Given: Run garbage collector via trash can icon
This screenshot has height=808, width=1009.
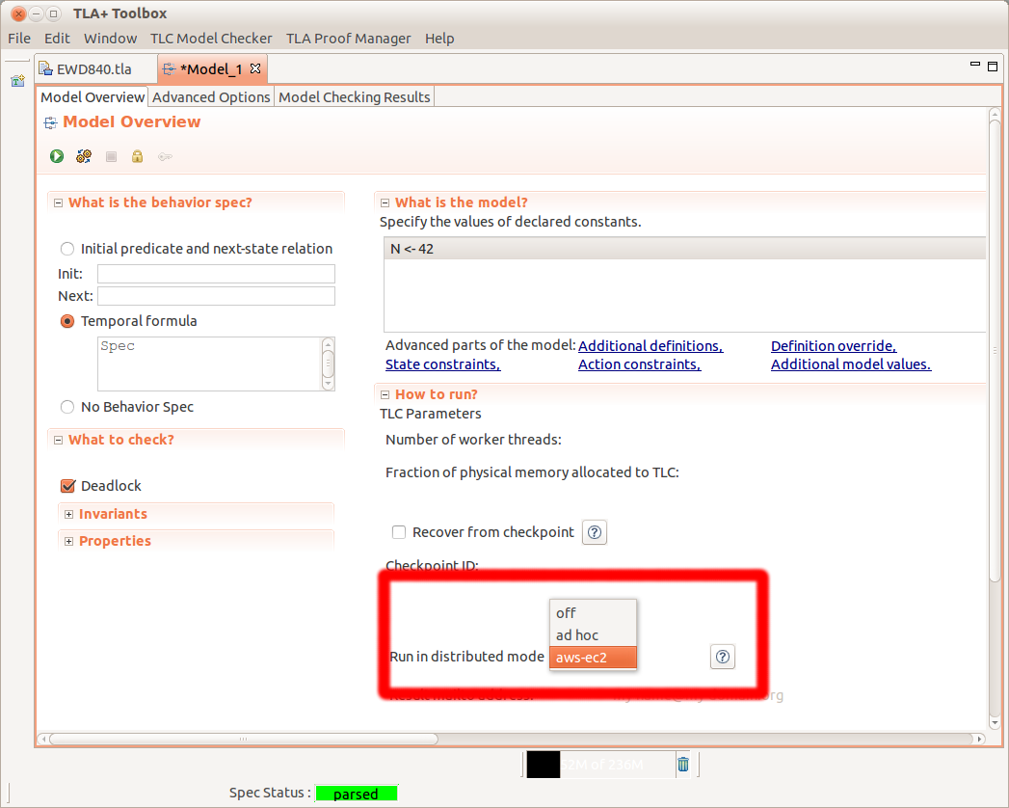Looking at the screenshot, I should click(x=683, y=765).
